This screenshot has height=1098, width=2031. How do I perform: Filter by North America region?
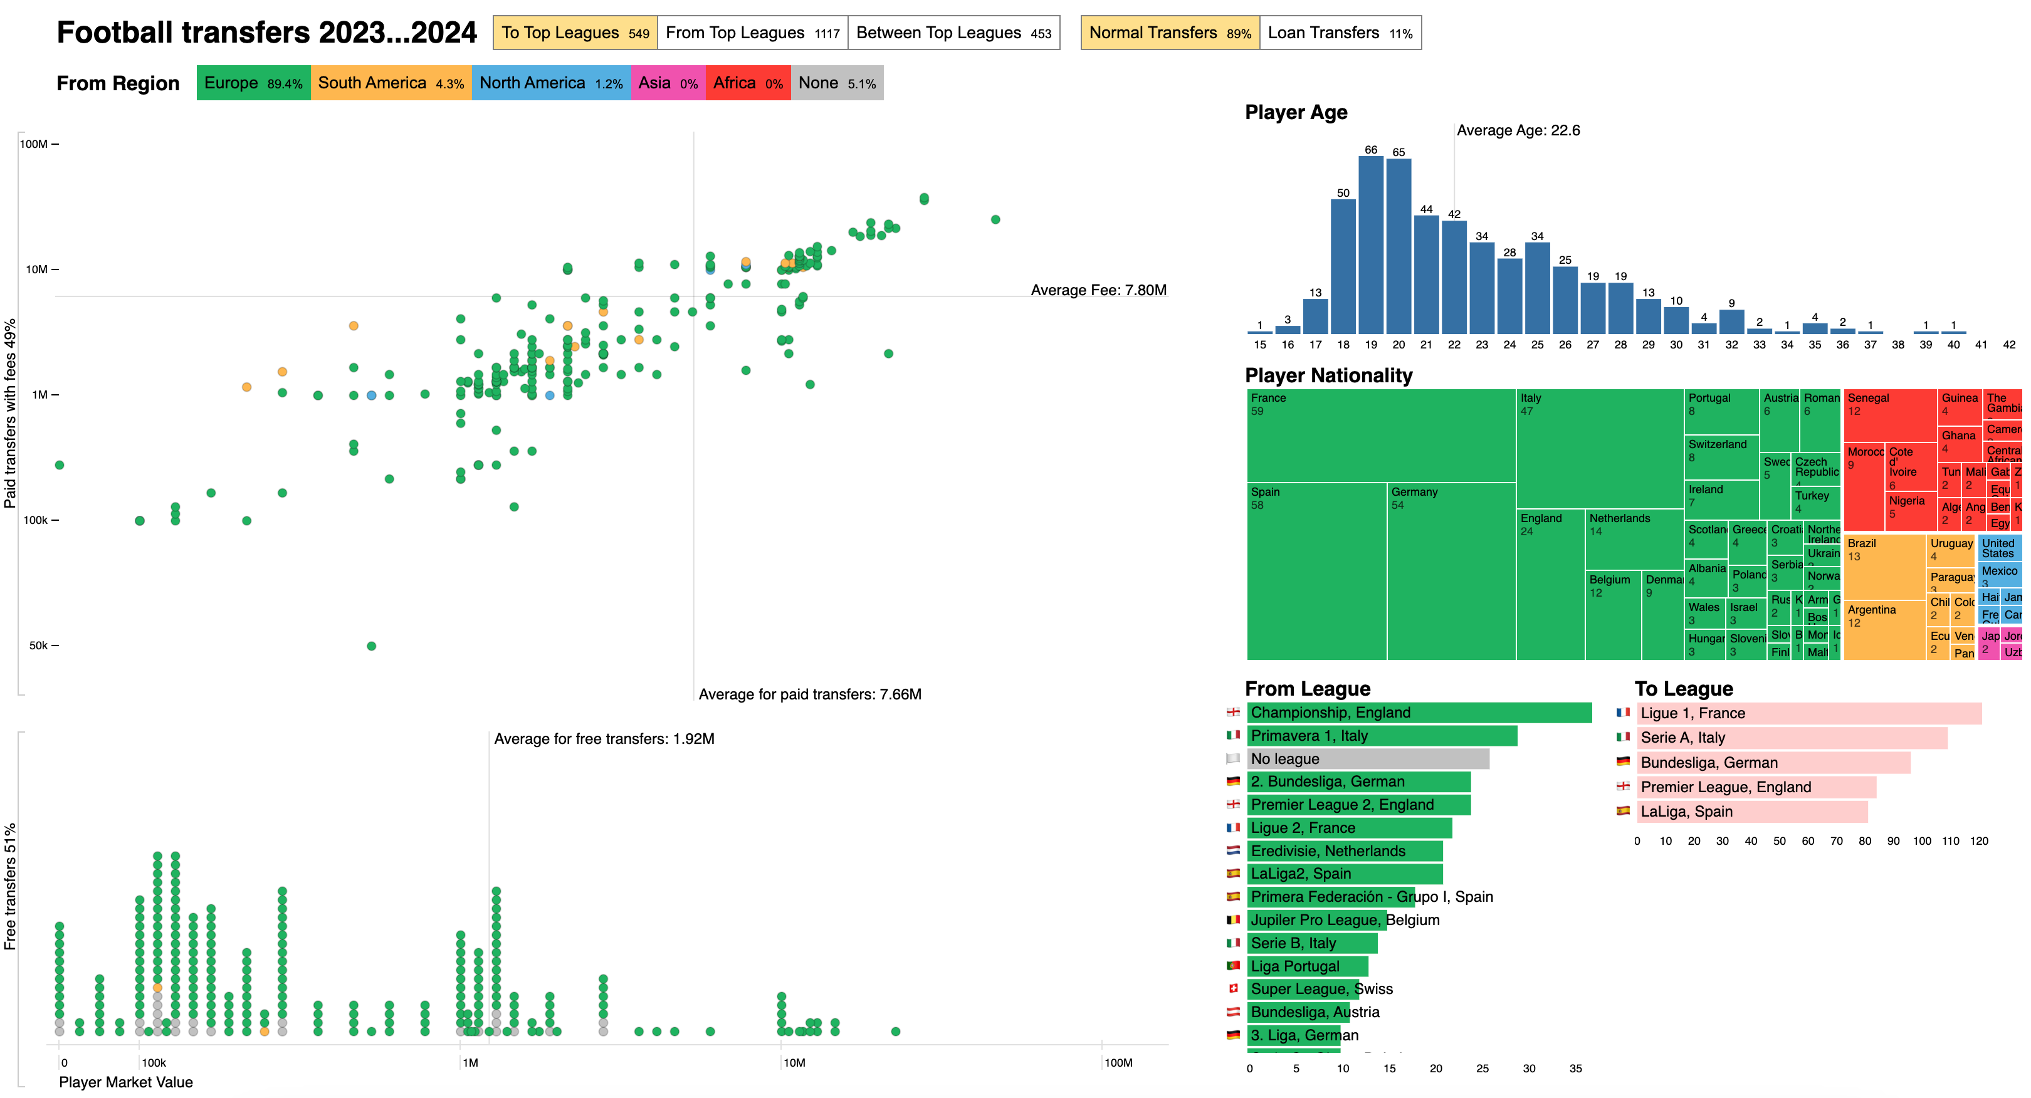[551, 83]
